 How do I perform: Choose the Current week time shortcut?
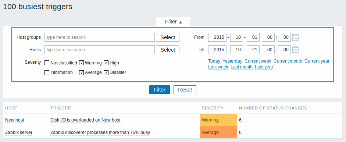pos(258,61)
